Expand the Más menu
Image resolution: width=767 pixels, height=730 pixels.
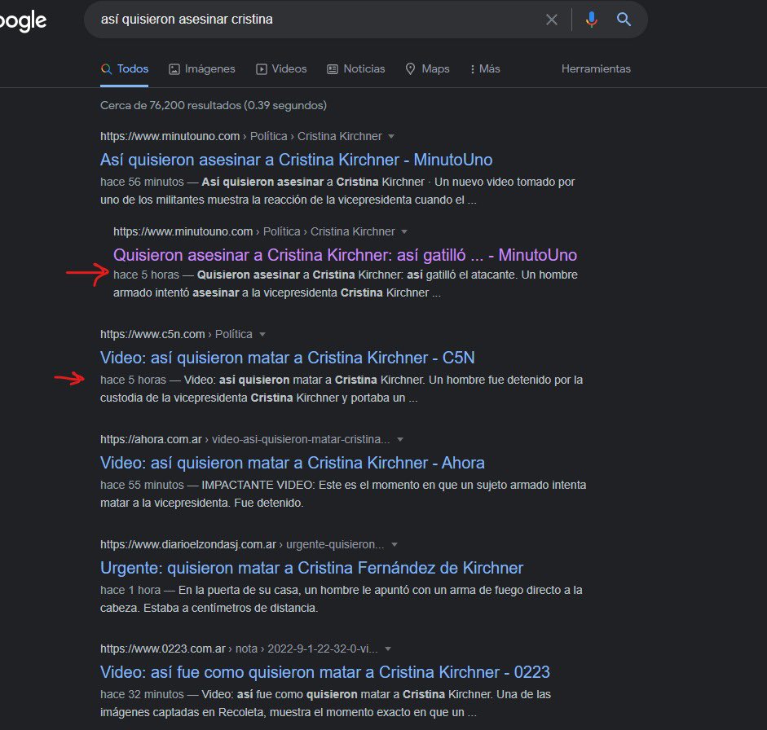[485, 69]
